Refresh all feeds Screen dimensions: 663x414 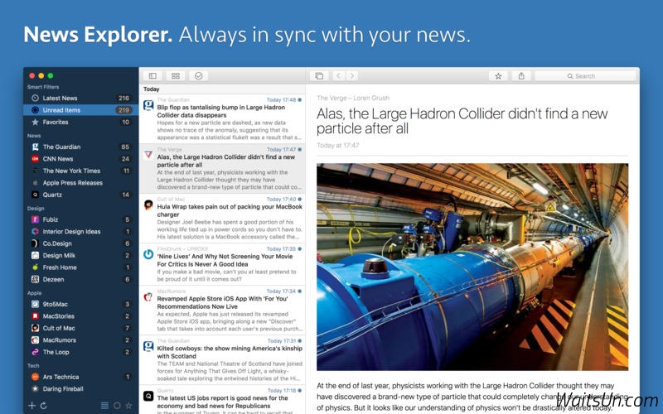[x=43, y=405]
